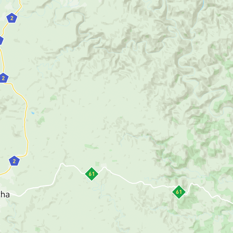Click the thick blue river segment at the top right
Viewport: 233px width, 233px height.
pyautogui.click(x=202, y=5)
